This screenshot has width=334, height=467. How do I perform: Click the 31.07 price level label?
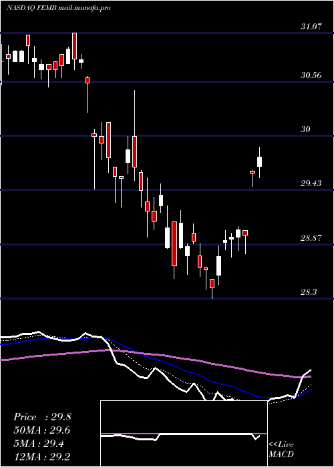(311, 27)
